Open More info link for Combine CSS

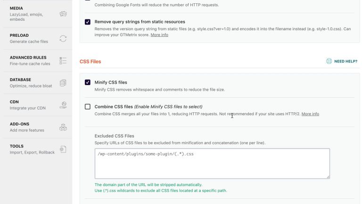(x=310, y=114)
